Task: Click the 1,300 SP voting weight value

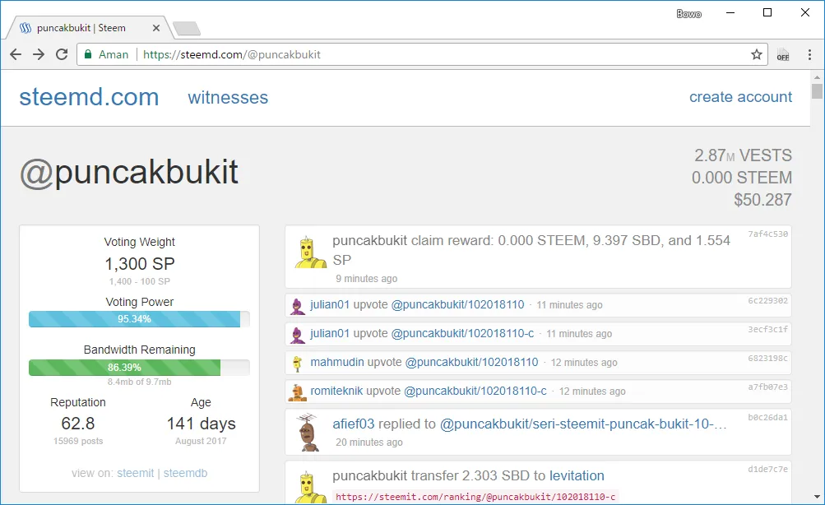Action: point(140,263)
